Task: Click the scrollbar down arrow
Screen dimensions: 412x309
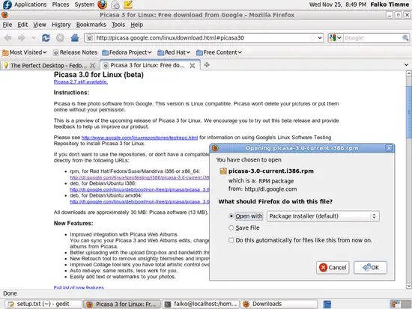Action: (408, 286)
